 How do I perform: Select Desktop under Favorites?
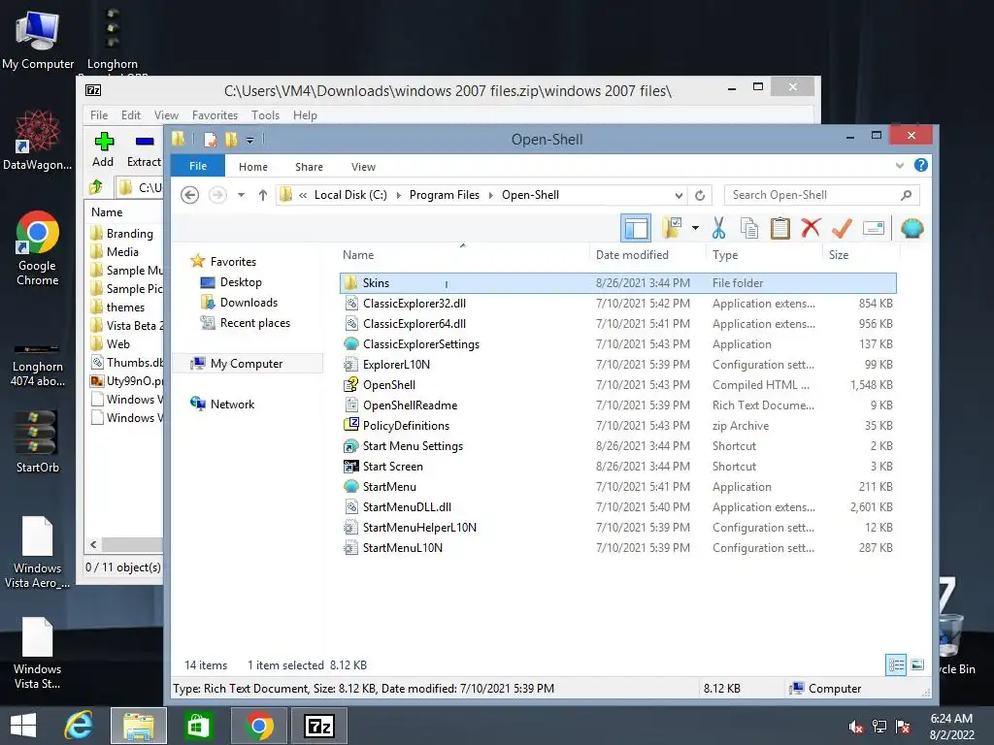(x=241, y=282)
